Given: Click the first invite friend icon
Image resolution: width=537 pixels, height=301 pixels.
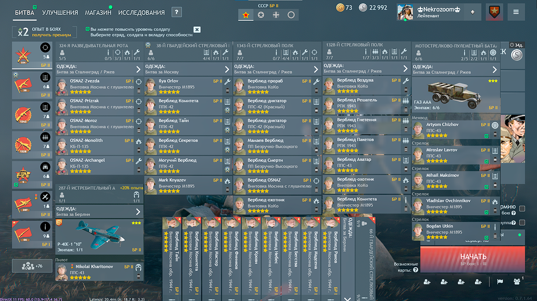Looking at the screenshot, I should [x=427, y=282].
